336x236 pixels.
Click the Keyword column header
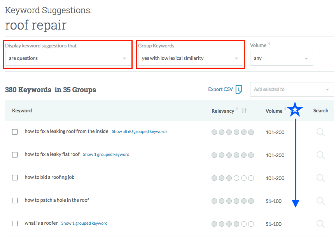[x=22, y=111]
